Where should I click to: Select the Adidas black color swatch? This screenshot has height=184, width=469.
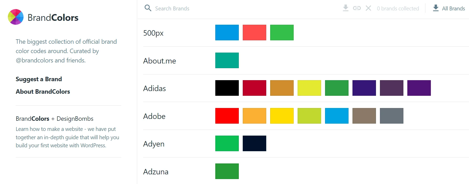[227, 88]
